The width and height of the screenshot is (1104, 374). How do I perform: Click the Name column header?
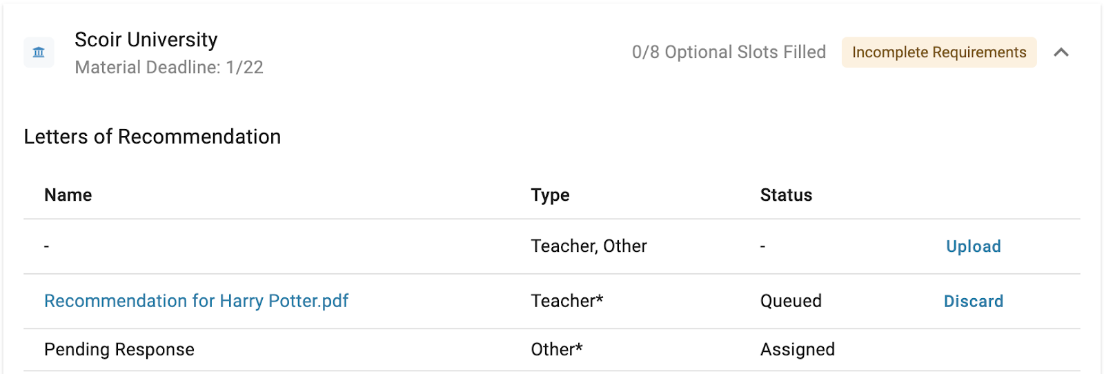[x=68, y=195]
